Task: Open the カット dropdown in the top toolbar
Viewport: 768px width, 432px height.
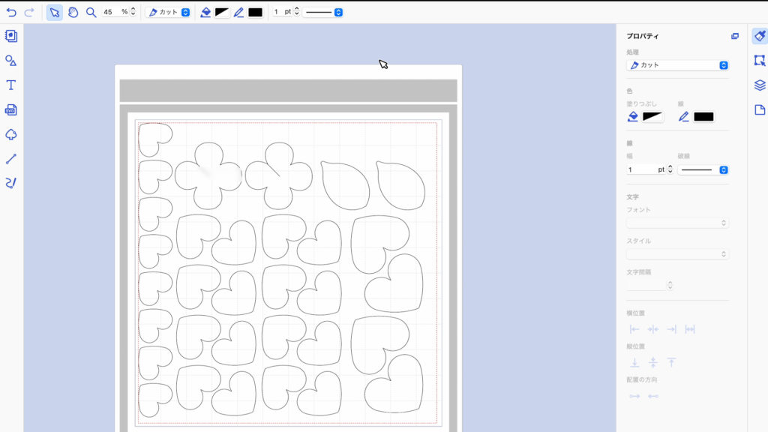Action: coord(168,12)
